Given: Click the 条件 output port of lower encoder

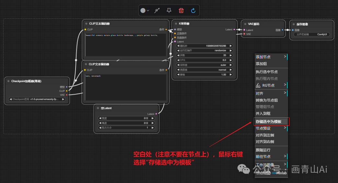Looking at the screenshot, I should coord(166,70).
